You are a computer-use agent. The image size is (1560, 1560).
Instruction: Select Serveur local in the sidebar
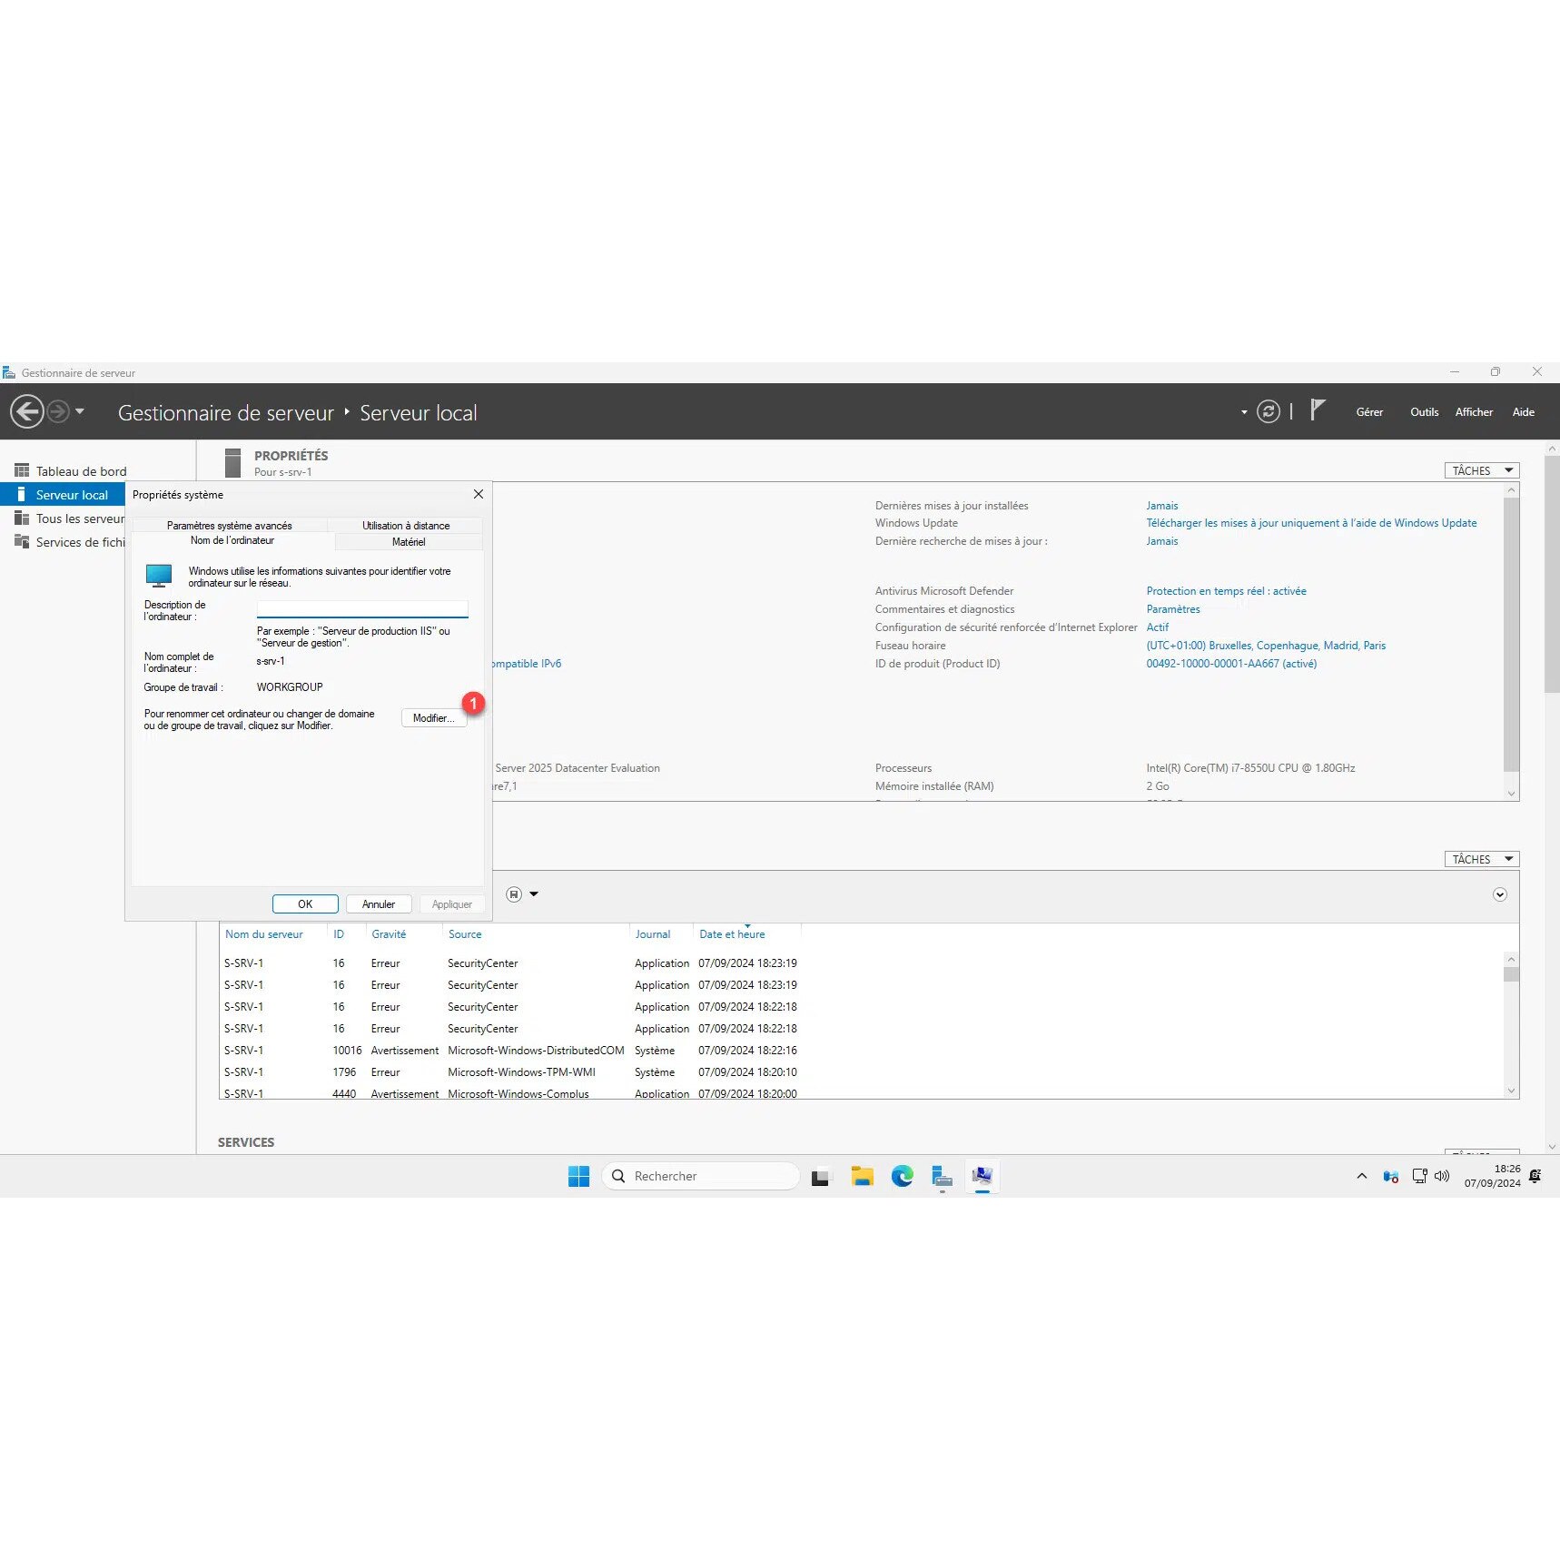[63, 494]
